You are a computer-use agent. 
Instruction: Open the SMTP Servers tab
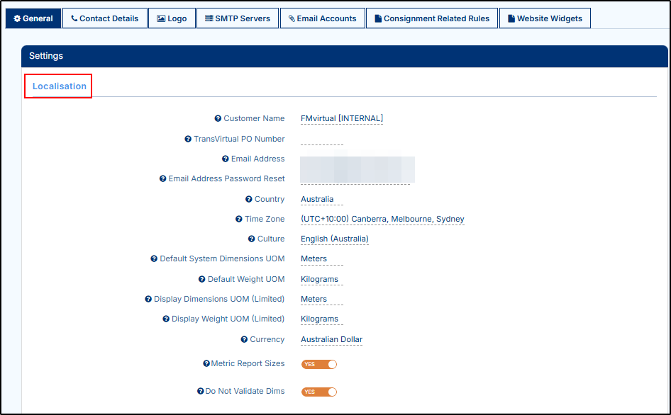click(x=237, y=18)
